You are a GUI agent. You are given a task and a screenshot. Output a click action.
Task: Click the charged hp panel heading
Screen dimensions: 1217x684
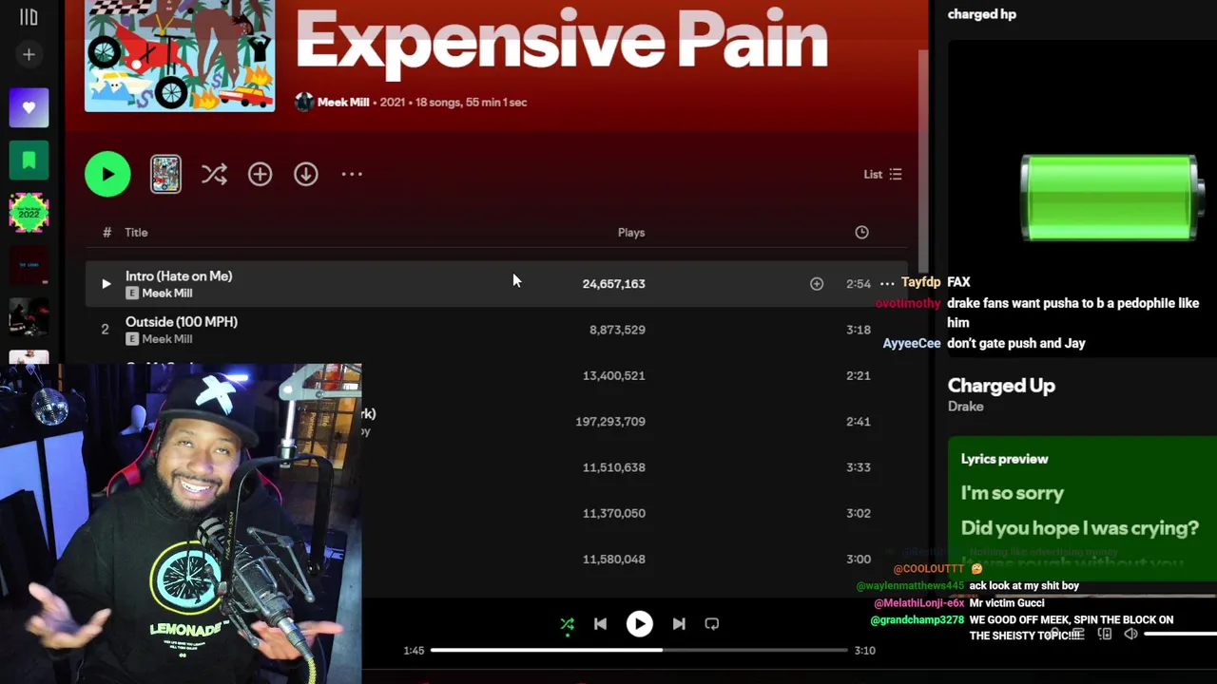click(x=981, y=14)
